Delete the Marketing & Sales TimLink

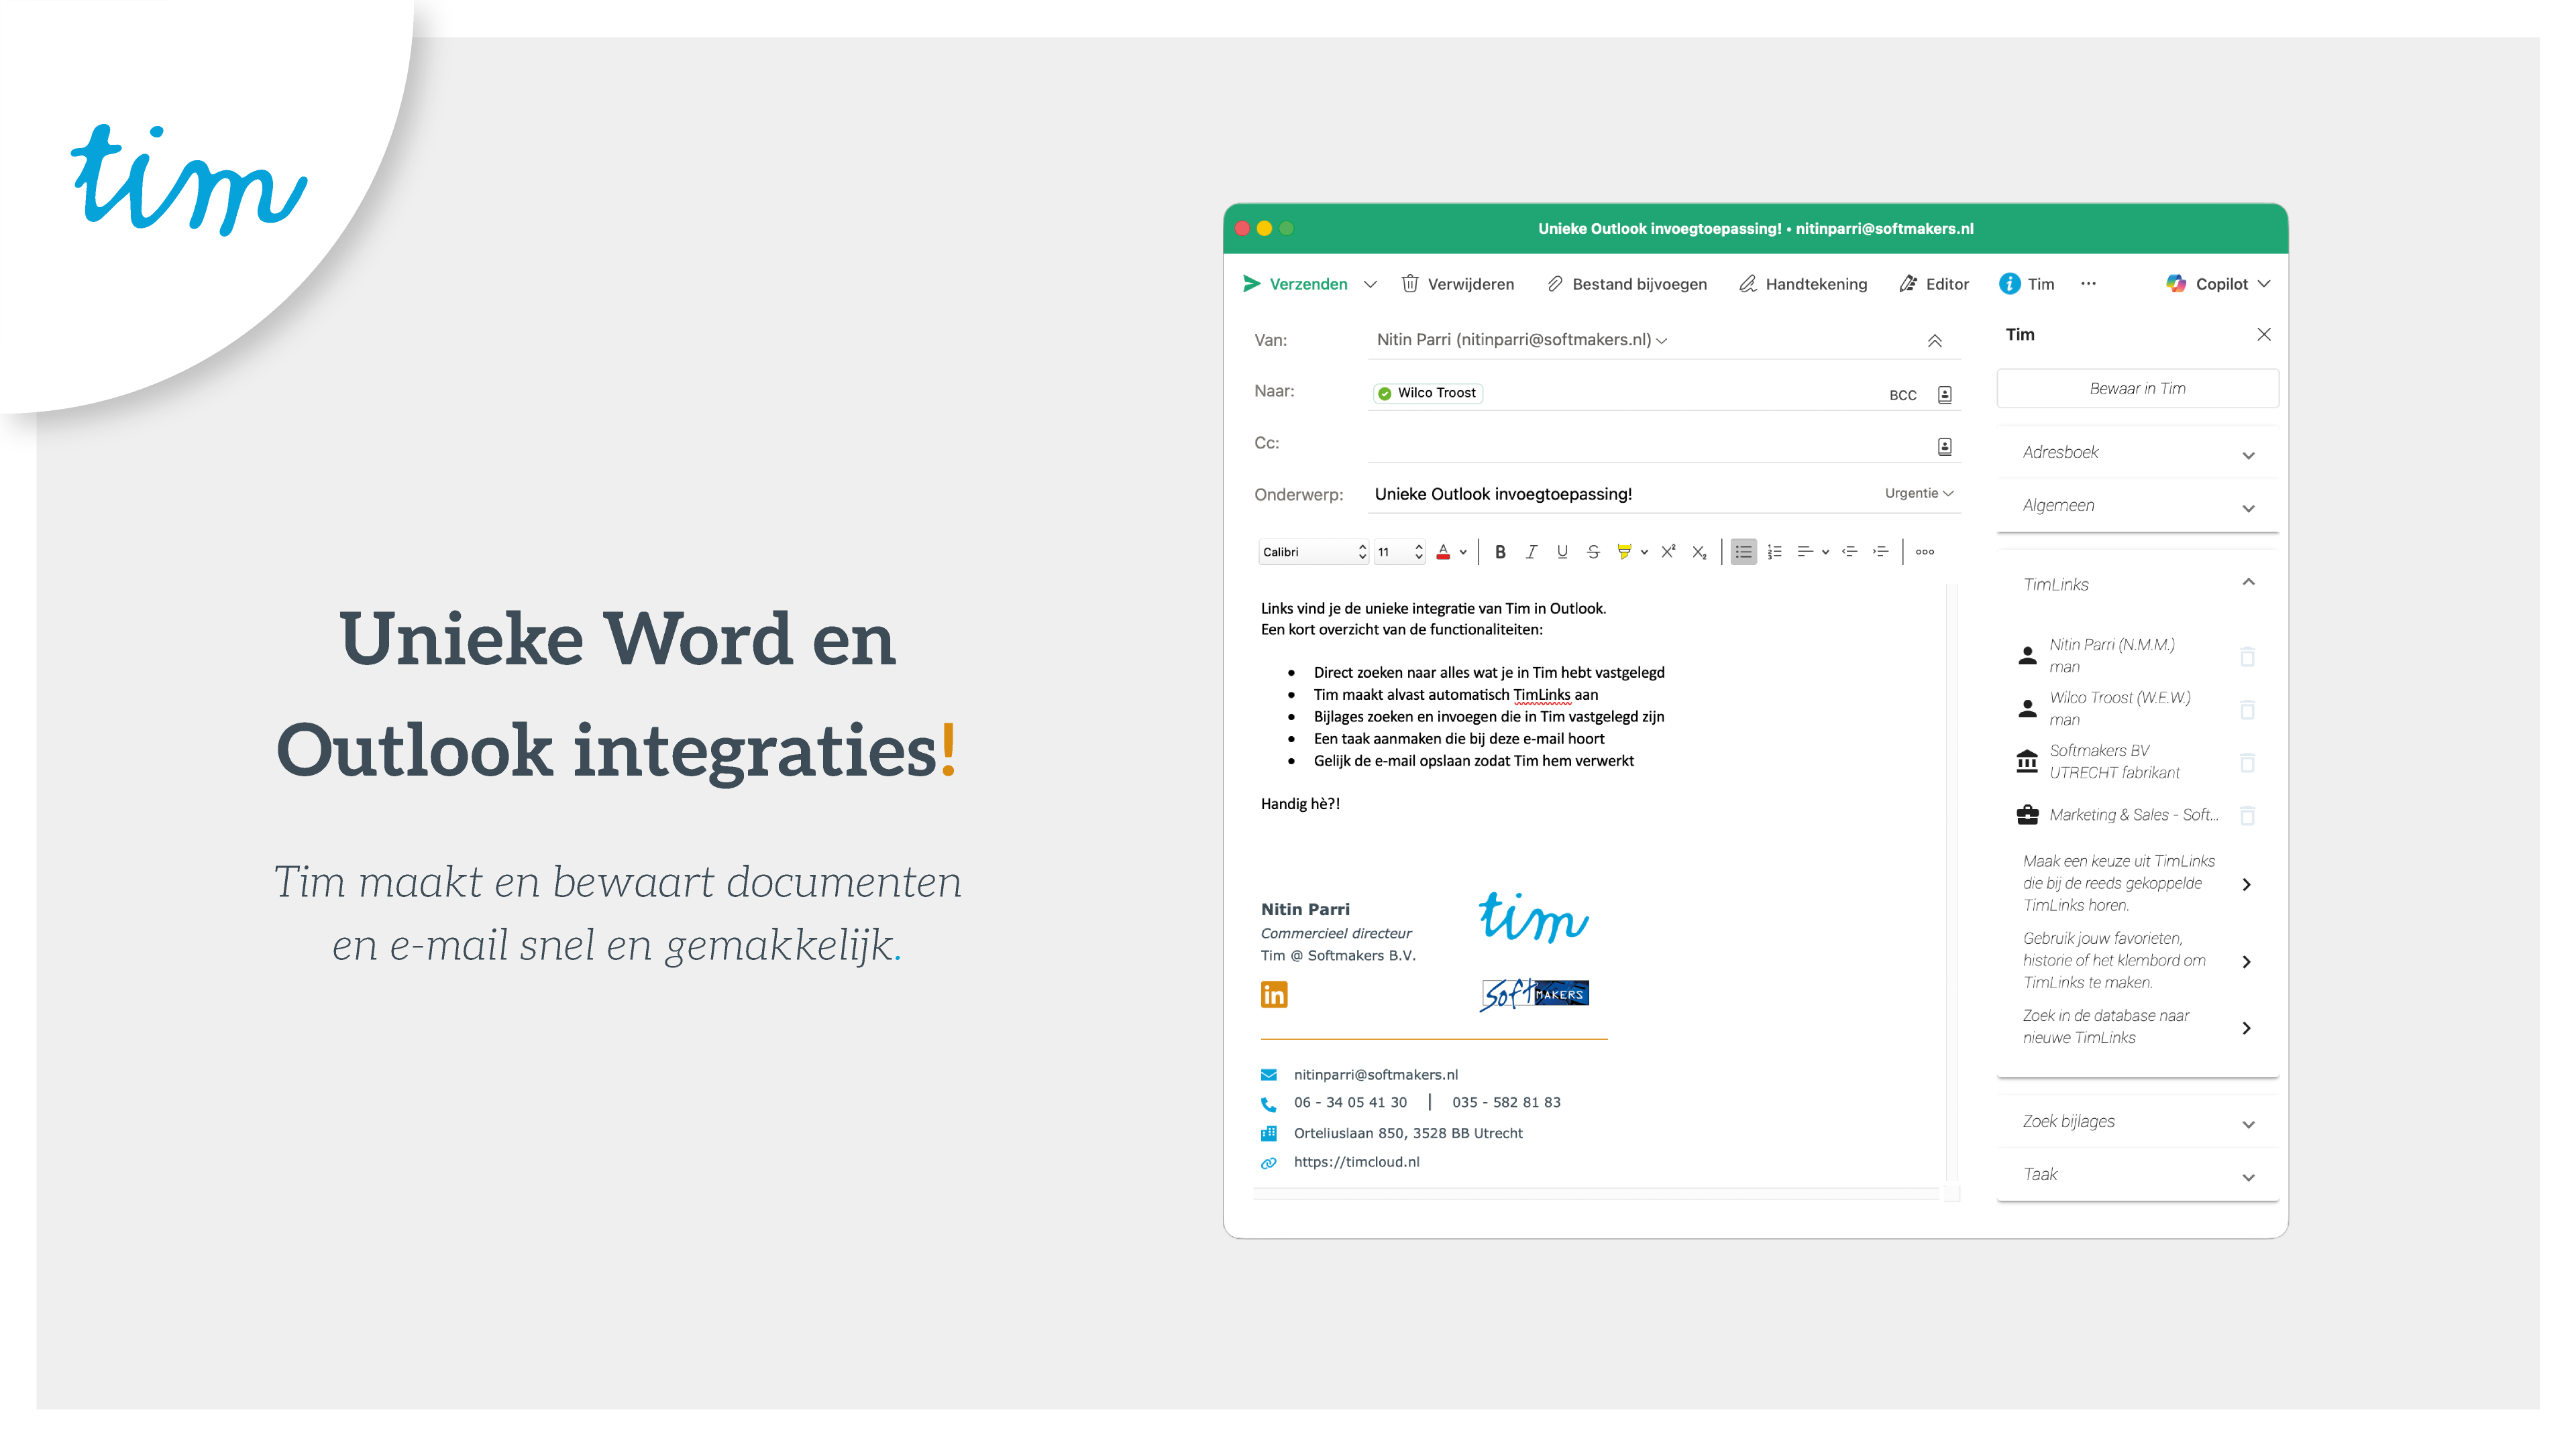(x=2247, y=815)
